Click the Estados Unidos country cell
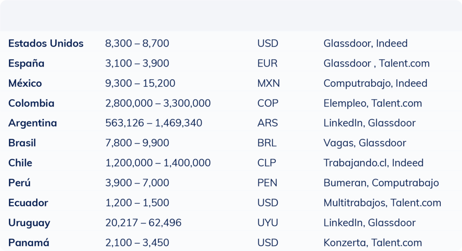 46,44
